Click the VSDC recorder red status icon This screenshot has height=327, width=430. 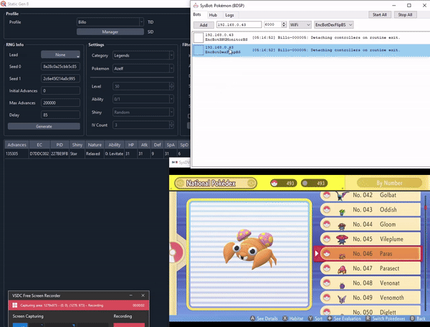click(15, 305)
